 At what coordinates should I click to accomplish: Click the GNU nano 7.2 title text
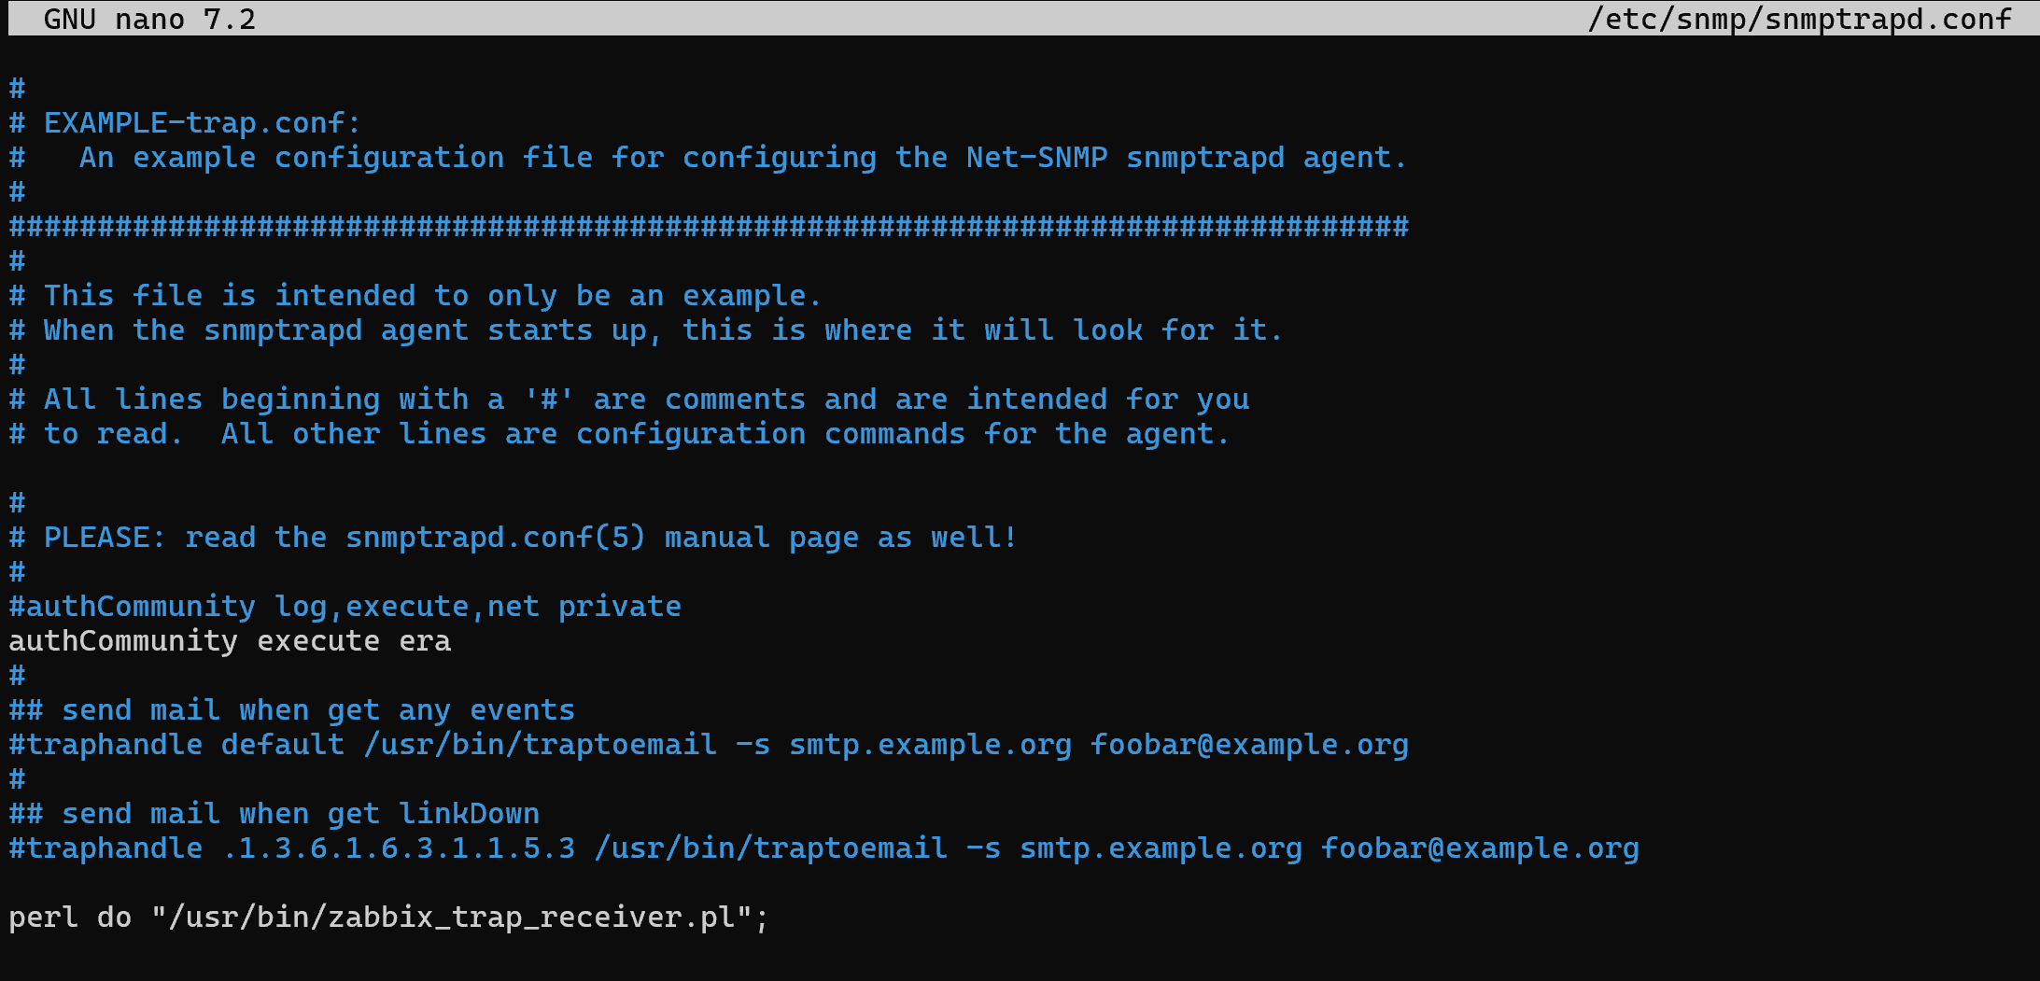[x=149, y=20]
